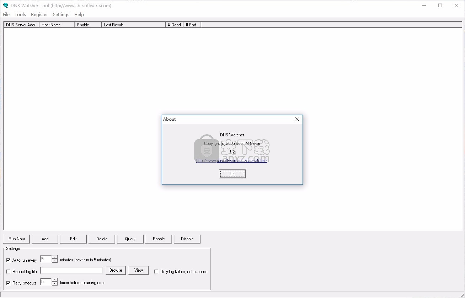Click the Query button
This screenshot has width=465, height=298.
[130, 239]
